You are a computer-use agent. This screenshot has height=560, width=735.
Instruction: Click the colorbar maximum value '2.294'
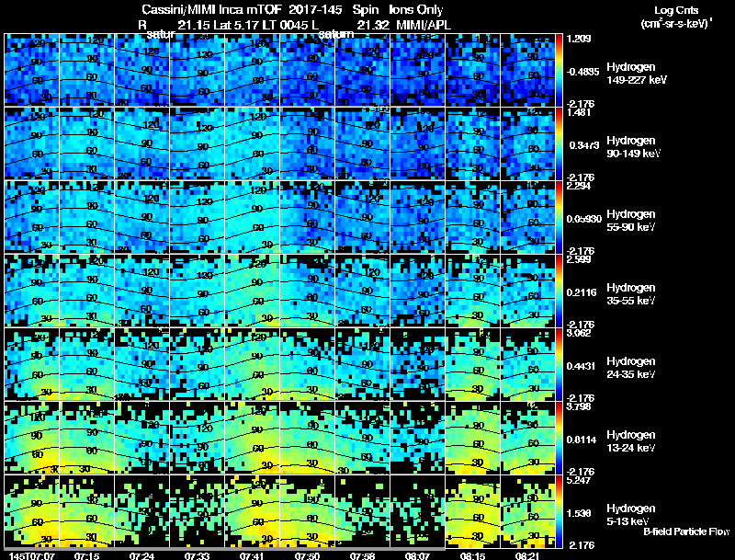tap(579, 186)
